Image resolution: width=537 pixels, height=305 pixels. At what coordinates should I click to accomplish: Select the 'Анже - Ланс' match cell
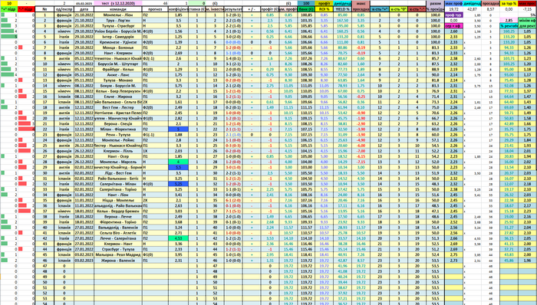118,75
